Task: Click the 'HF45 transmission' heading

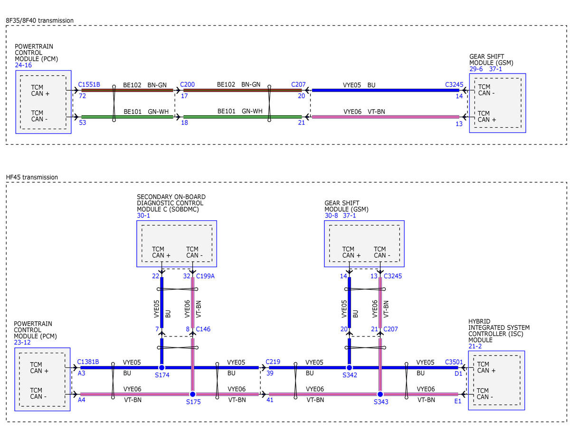Action: coord(32,177)
